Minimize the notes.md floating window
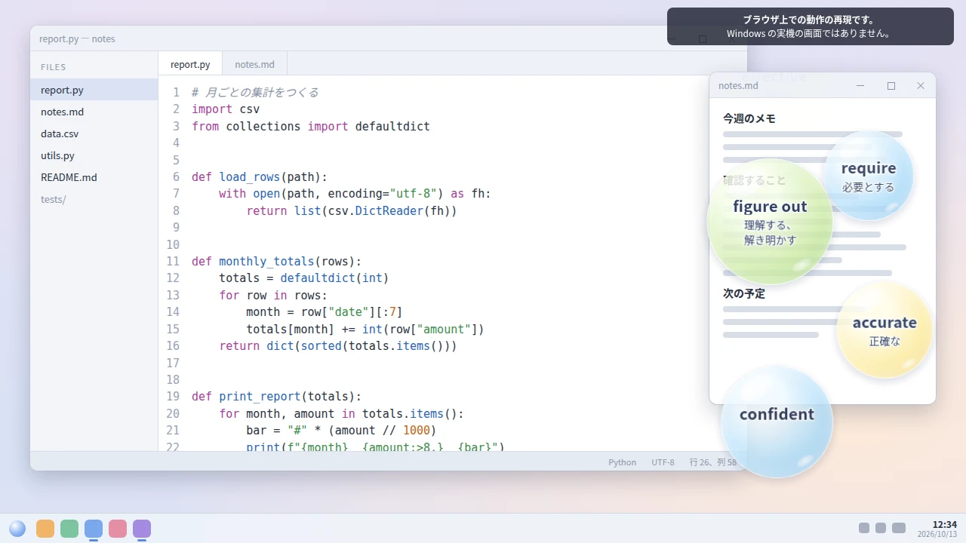Screen dimensions: 966x543 pyautogui.click(x=860, y=86)
